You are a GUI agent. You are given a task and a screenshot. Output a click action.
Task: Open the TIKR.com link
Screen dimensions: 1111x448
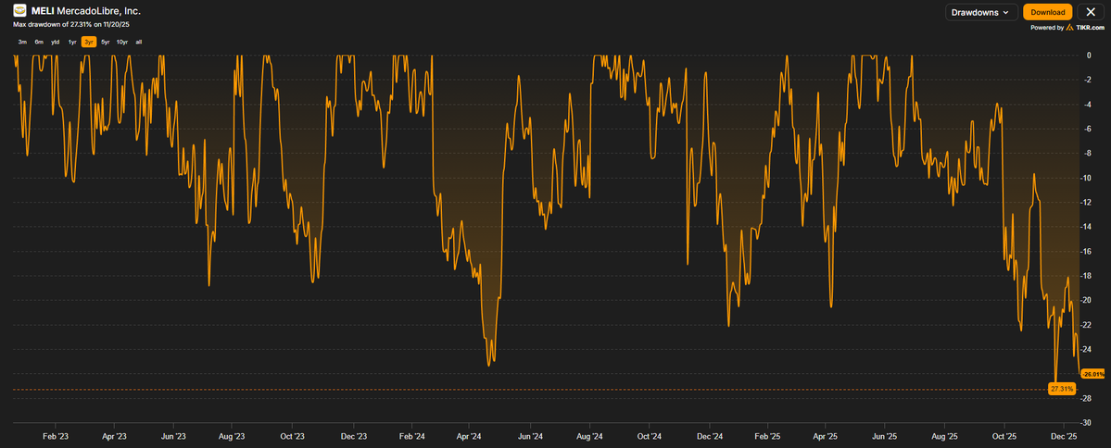1092,29
